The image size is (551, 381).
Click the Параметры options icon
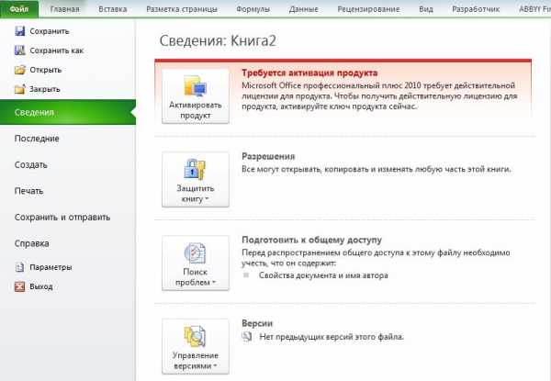point(19,267)
